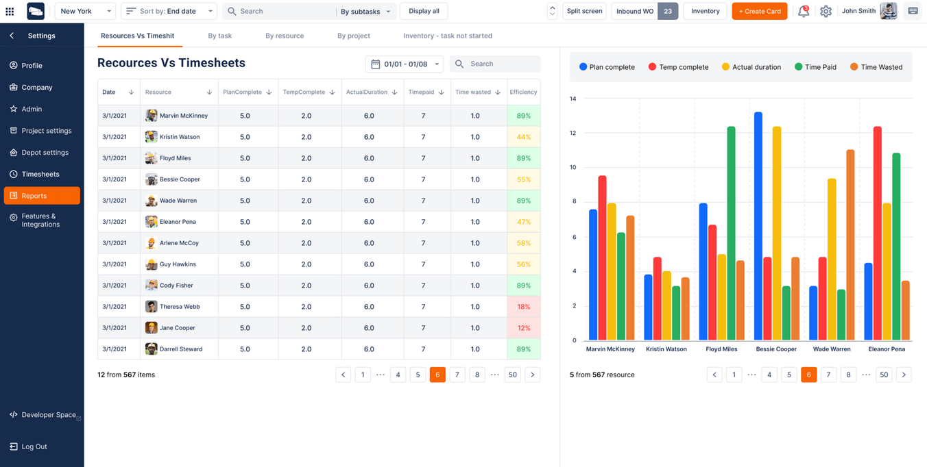The height and width of the screenshot is (467, 927).
Task: Sort table by Resource column arrow
Action: [209, 92]
